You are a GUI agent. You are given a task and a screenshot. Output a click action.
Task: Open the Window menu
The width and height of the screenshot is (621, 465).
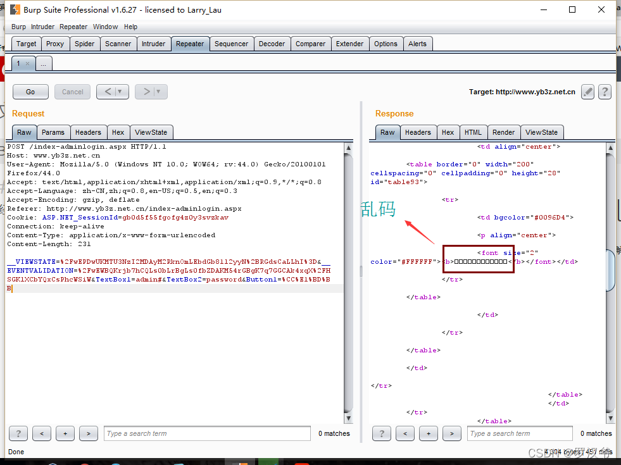click(105, 27)
